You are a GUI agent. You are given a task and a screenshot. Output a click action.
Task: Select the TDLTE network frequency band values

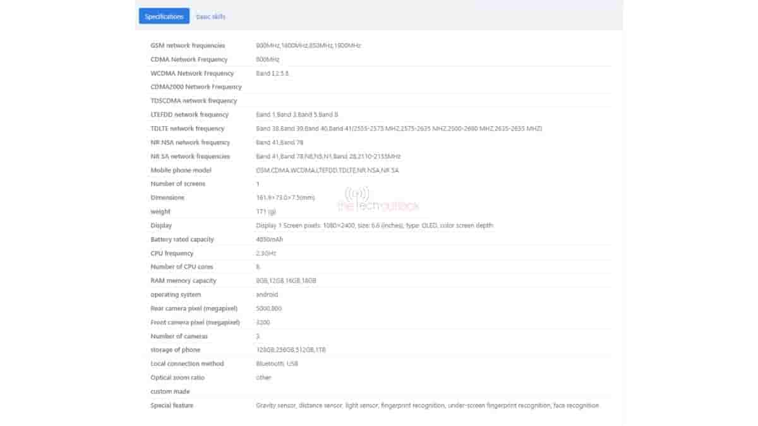pos(399,129)
